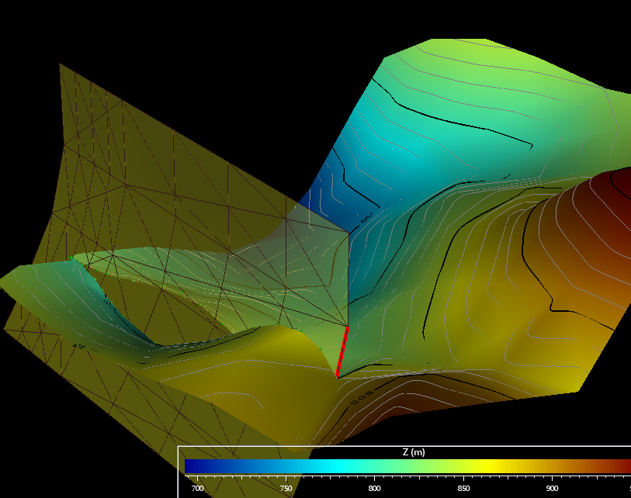Click the bright cyan region of upper surface
The height and width of the screenshot is (498, 631).
coord(411,151)
